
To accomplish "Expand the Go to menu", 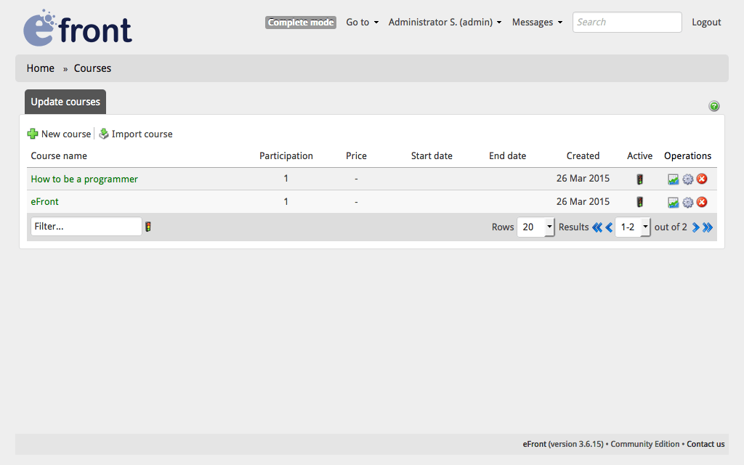I will coord(362,22).
